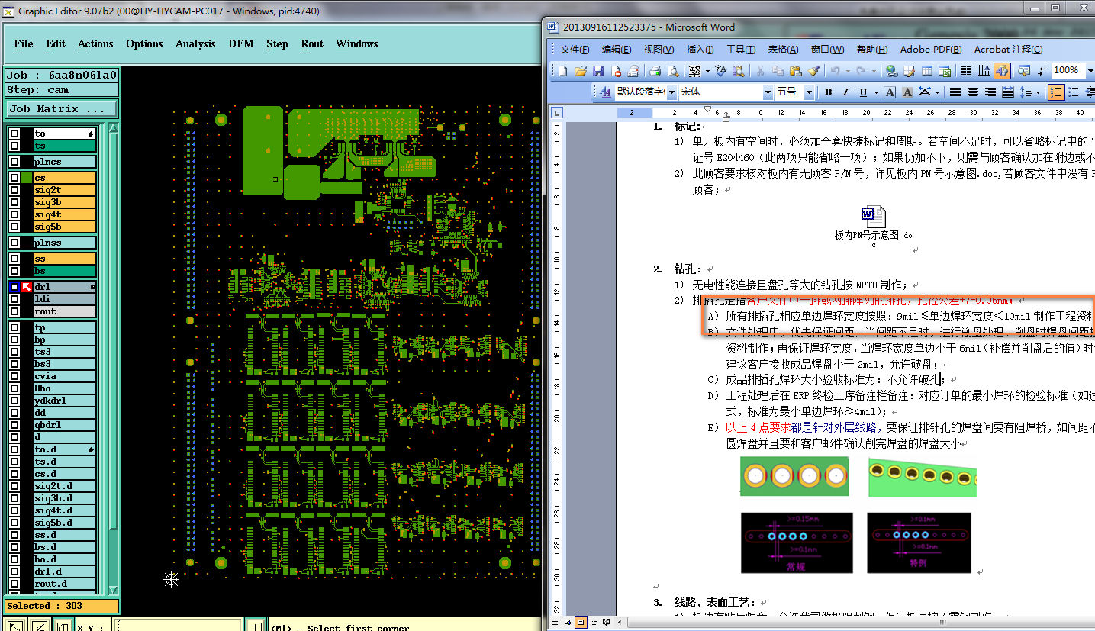Open Actions menu in Graphic Editor
Viewport: 1095px width, 631px height.
(x=95, y=43)
